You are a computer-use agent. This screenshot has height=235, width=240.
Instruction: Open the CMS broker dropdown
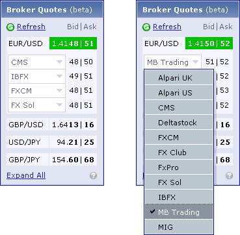pyautogui.click(x=36, y=62)
